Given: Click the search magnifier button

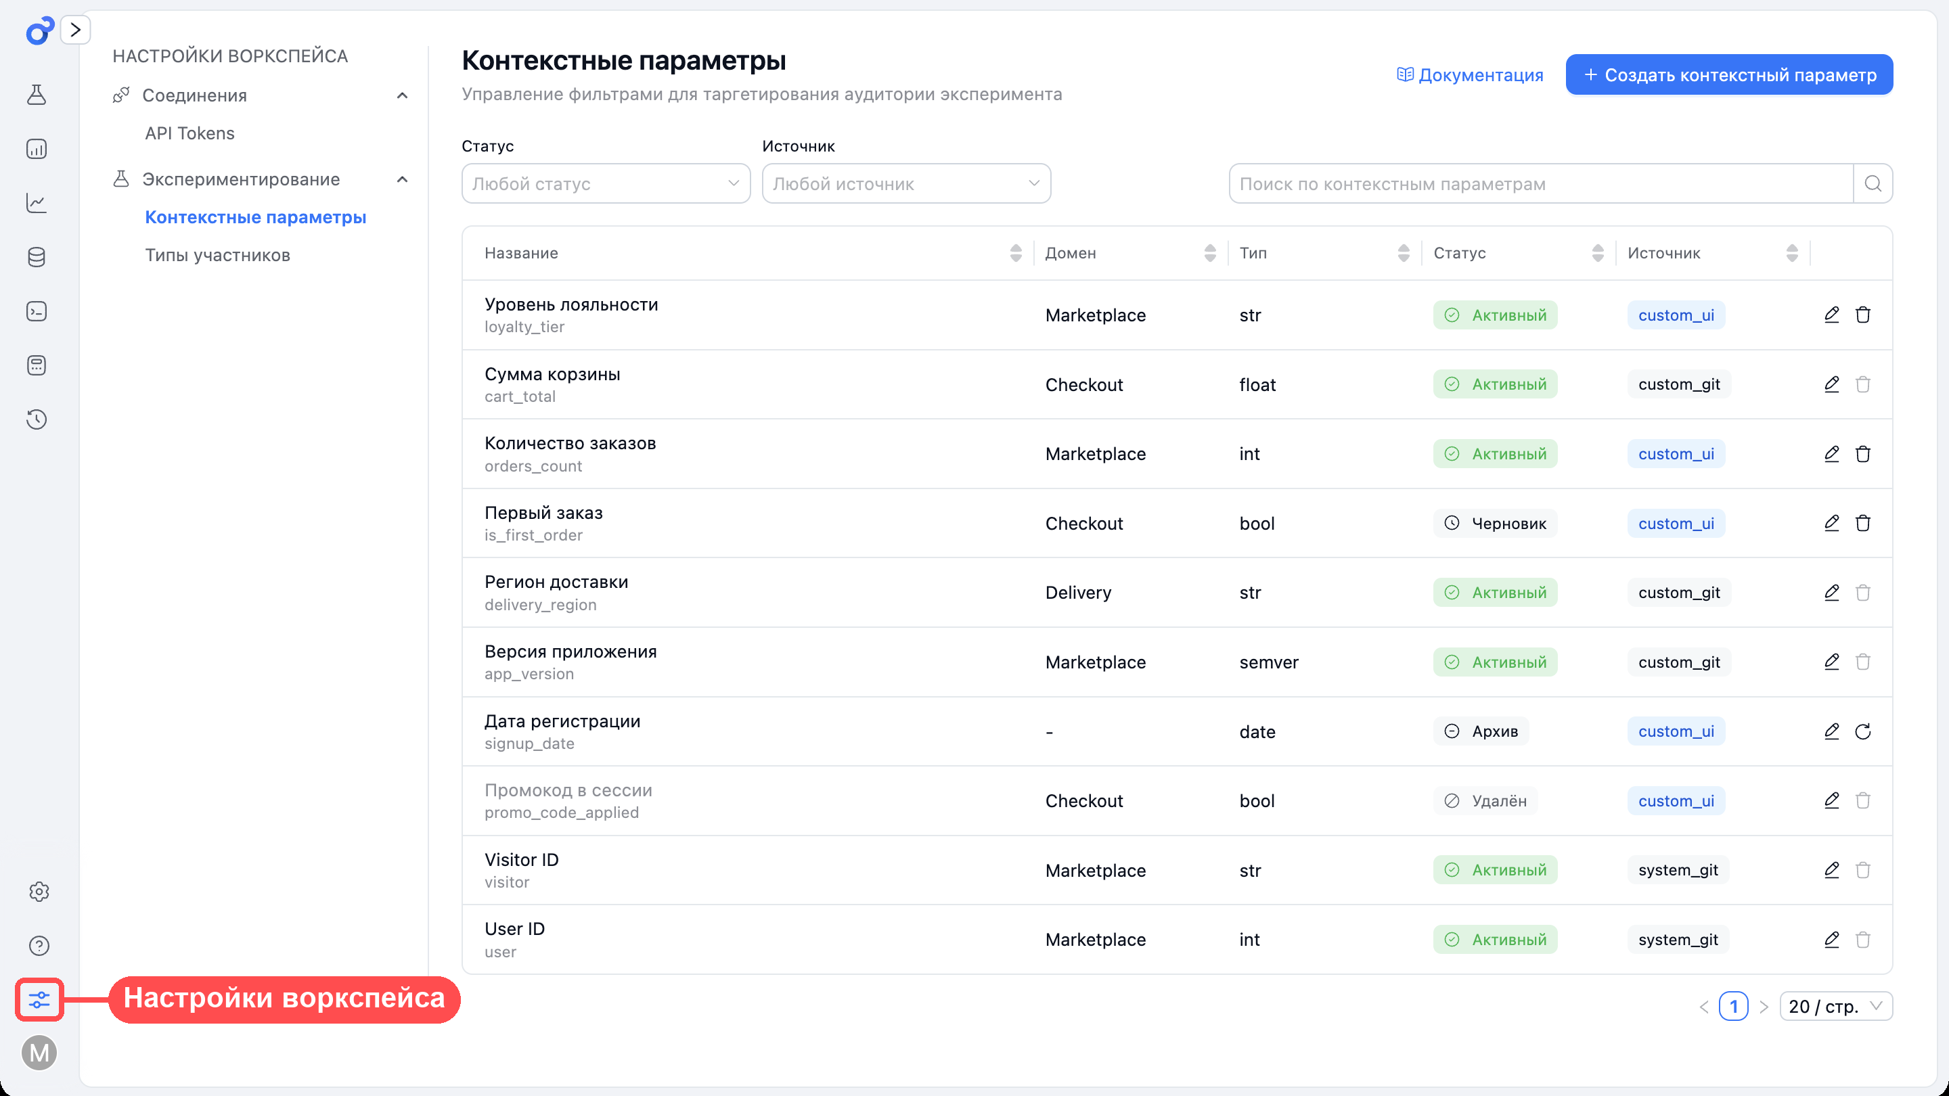Looking at the screenshot, I should pyautogui.click(x=1873, y=184).
